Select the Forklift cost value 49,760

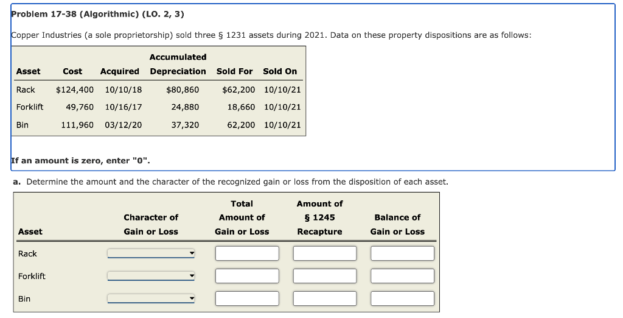click(80, 107)
